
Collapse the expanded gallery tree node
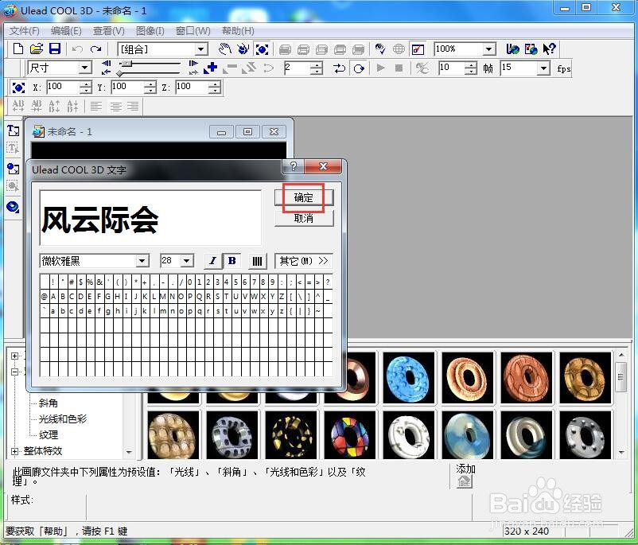coord(14,372)
